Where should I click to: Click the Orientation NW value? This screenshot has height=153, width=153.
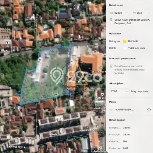(125, 141)
